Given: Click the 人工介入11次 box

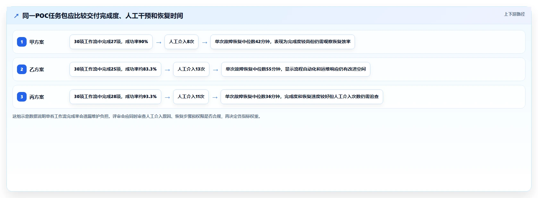Looking at the screenshot, I should click(x=191, y=97).
